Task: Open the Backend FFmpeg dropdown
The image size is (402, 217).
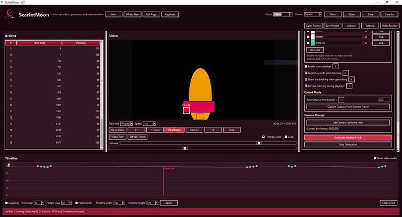Action: click(x=126, y=123)
